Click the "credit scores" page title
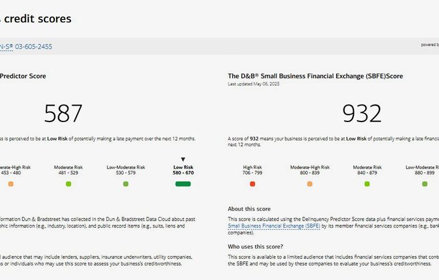The height and width of the screenshot is (280, 439). [x=36, y=19]
